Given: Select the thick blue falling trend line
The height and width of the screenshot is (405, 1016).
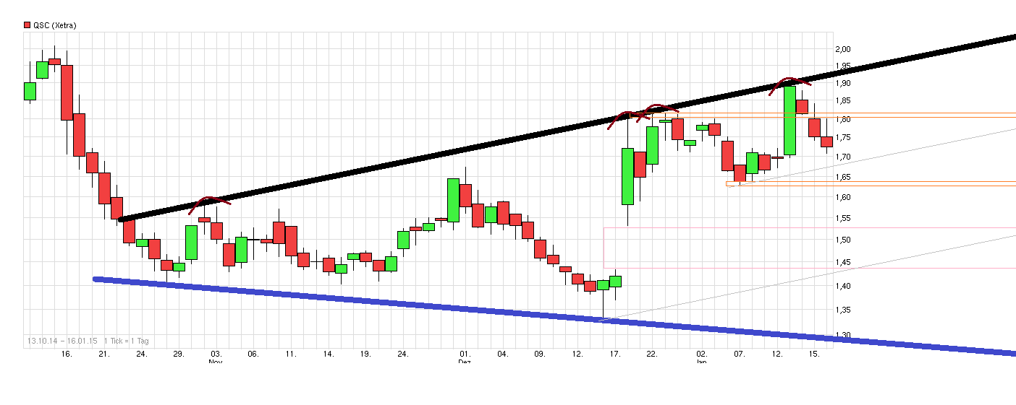Looking at the screenshot, I should (x=554, y=315).
